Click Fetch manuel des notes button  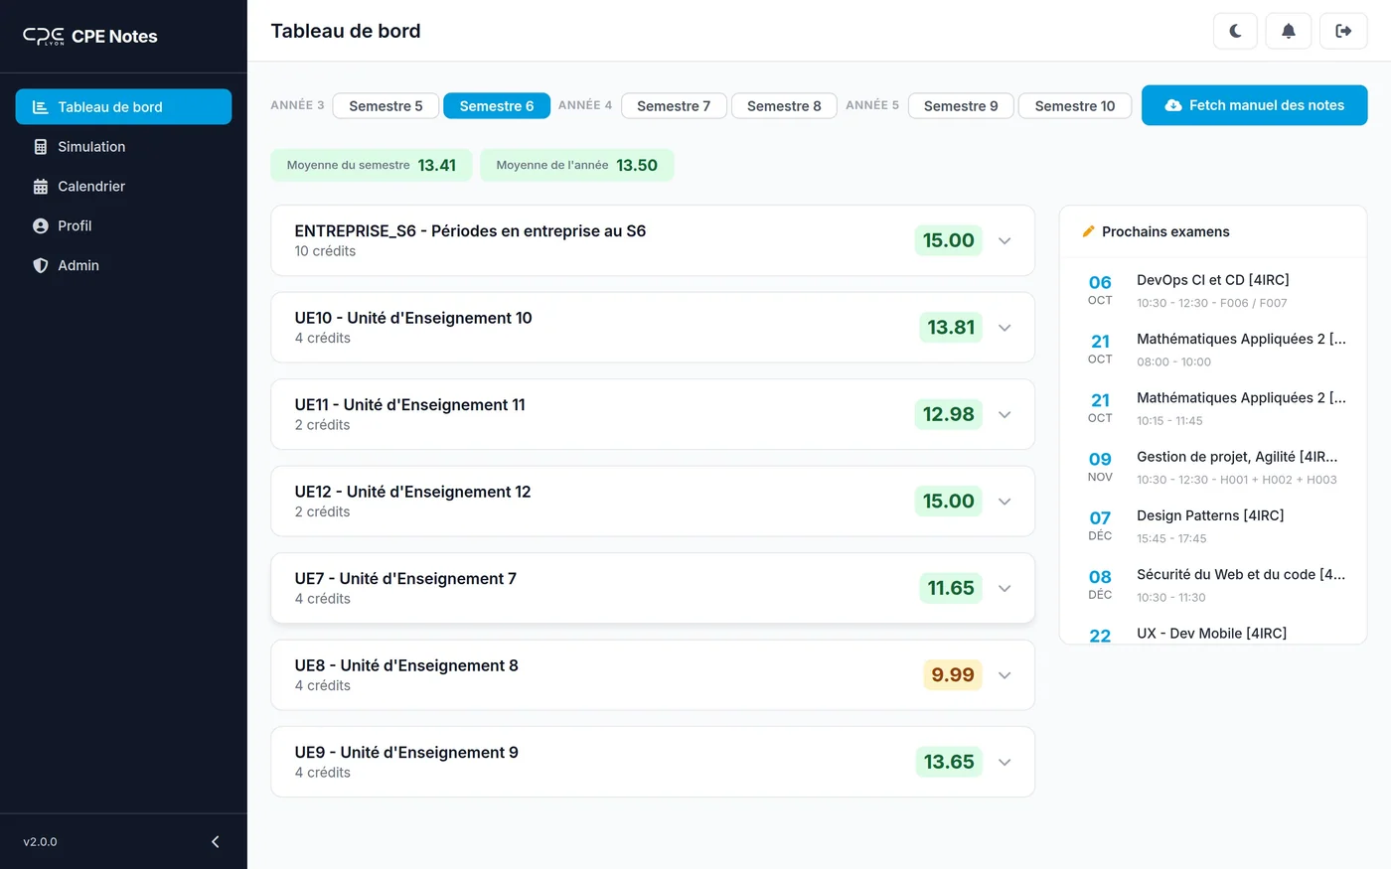click(x=1254, y=105)
